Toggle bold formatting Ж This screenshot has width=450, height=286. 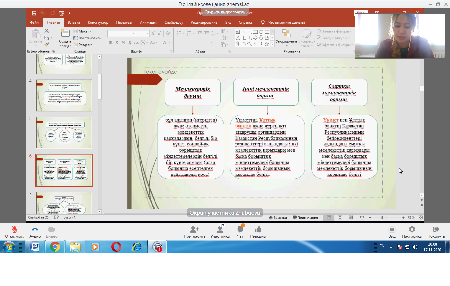111,42
